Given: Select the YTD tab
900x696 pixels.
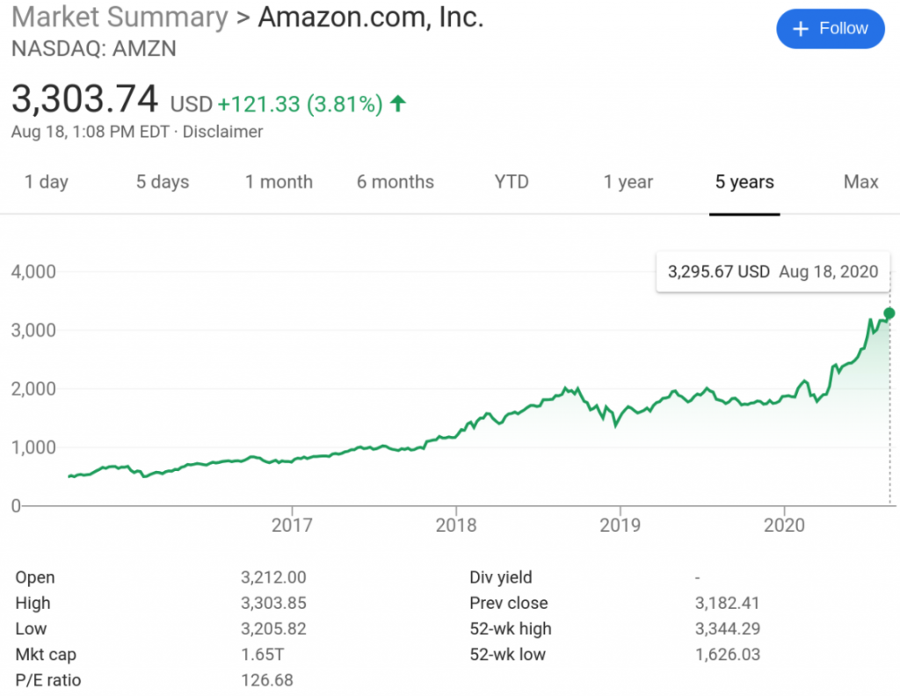Looking at the screenshot, I should 512,182.
